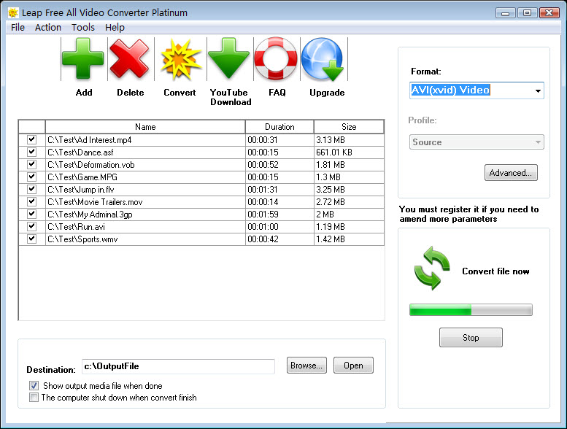Click the starburst Convert icon
567x429 pixels.
pyautogui.click(x=180, y=59)
